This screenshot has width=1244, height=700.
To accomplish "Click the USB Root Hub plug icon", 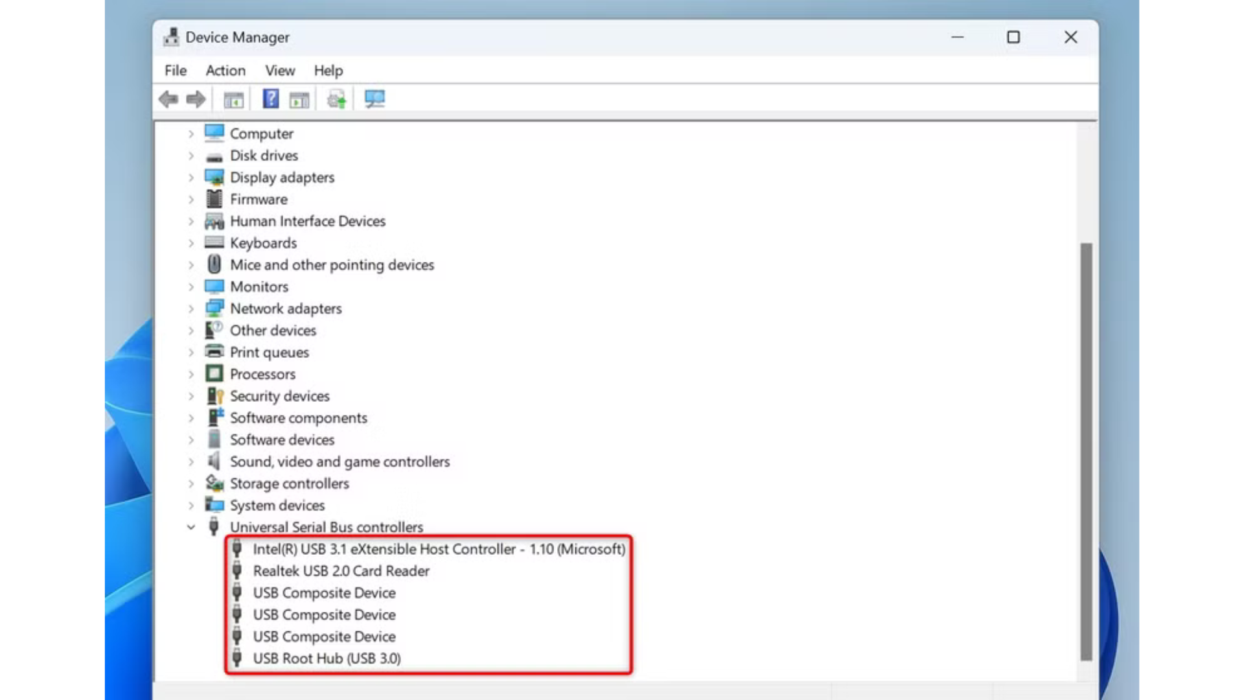I will point(237,658).
